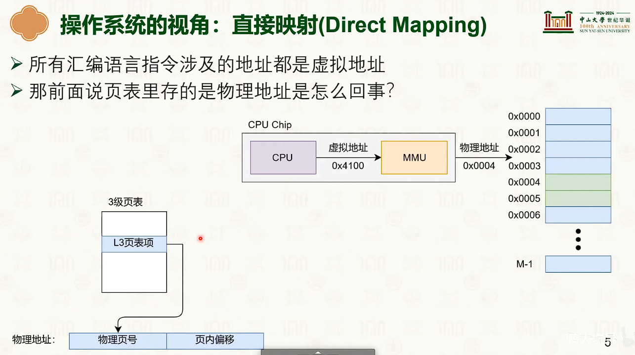Click the 0x0005 memory address label
This screenshot has width=635, height=355.
click(524, 198)
